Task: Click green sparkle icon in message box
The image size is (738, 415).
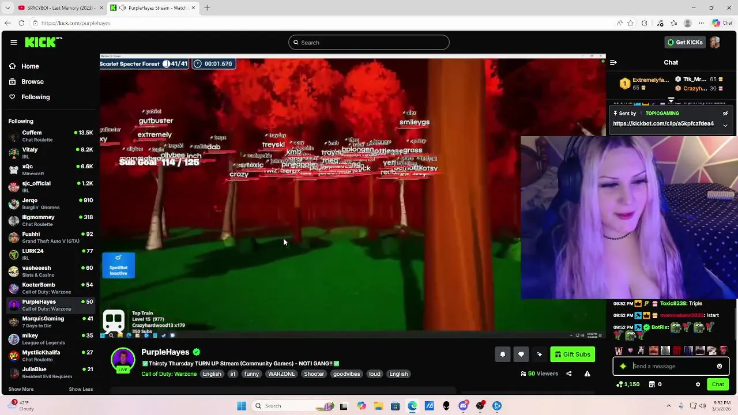Action: [x=623, y=366]
